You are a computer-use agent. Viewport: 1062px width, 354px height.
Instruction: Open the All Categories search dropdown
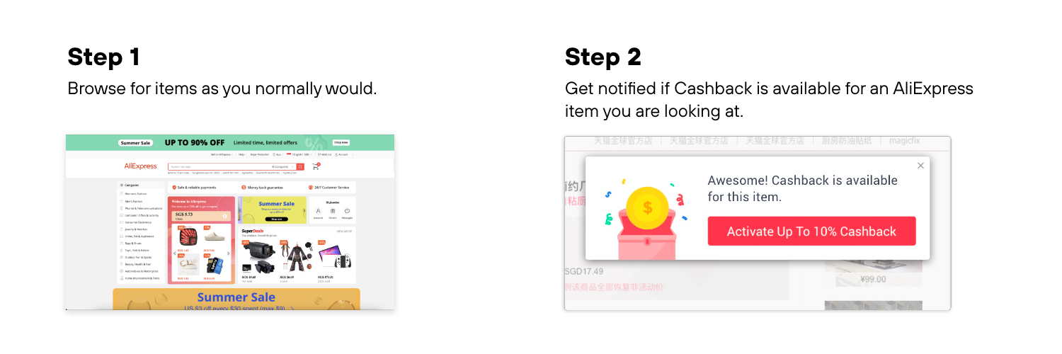point(282,166)
